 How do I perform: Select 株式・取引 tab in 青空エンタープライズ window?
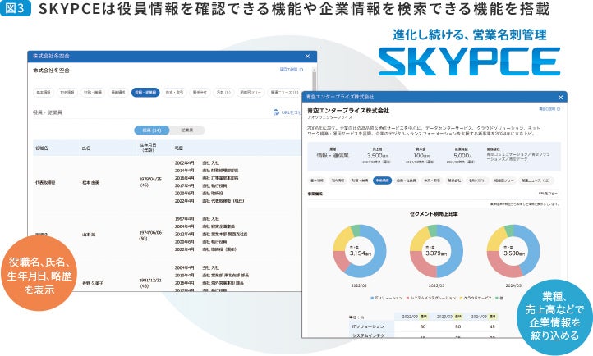click(x=432, y=180)
